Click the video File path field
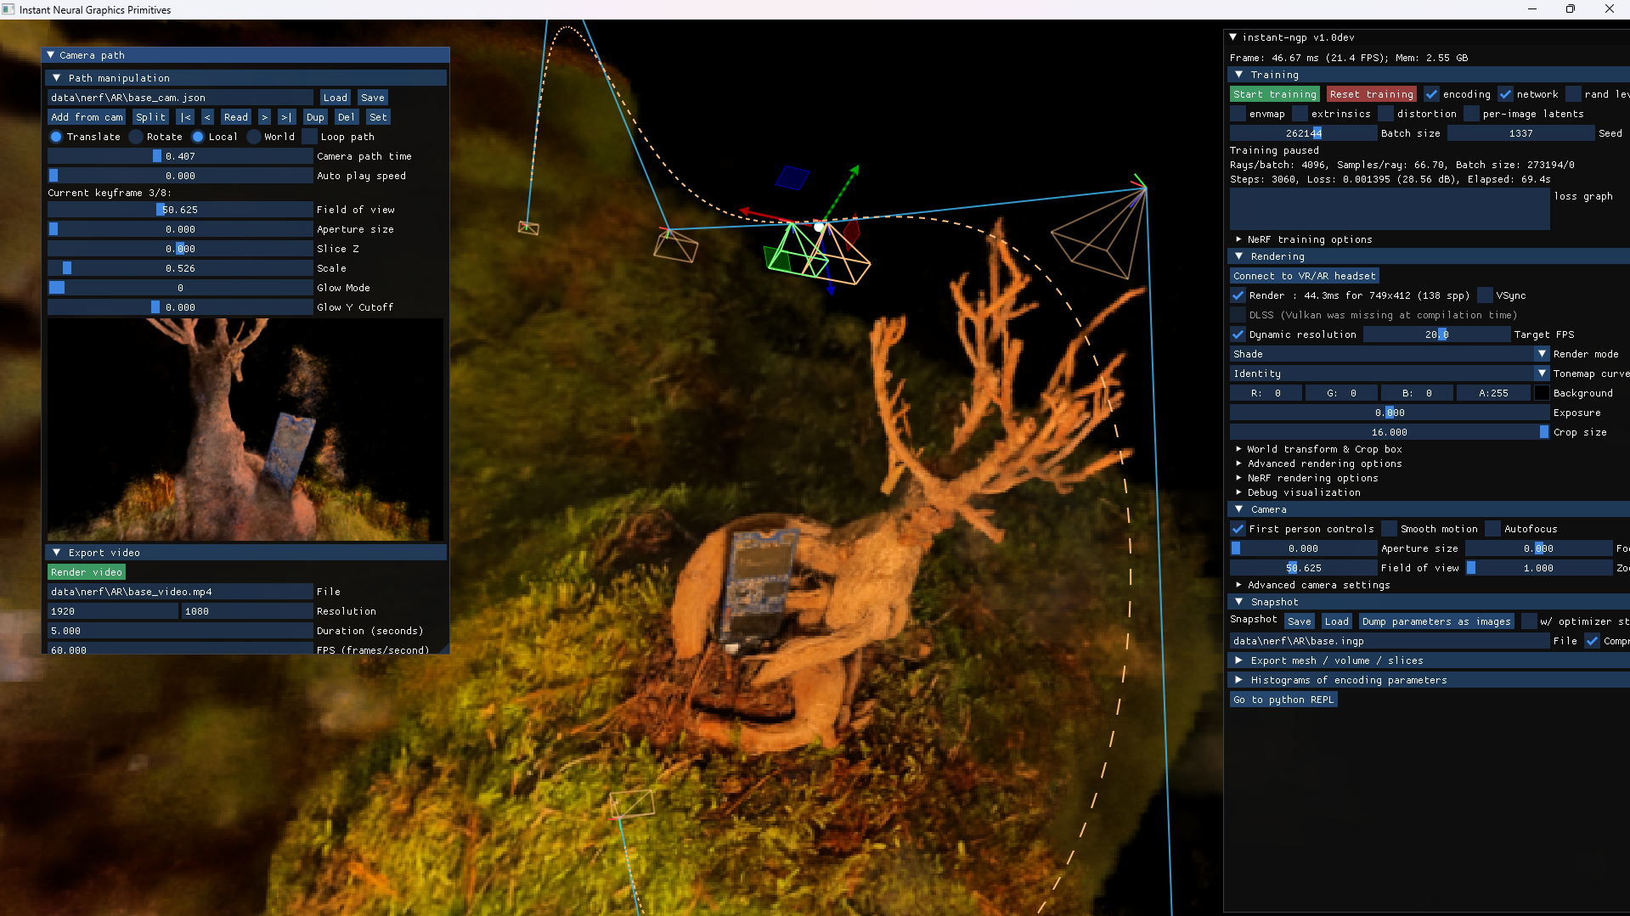The height and width of the screenshot is (916, 1630). [x=180, y=592]
